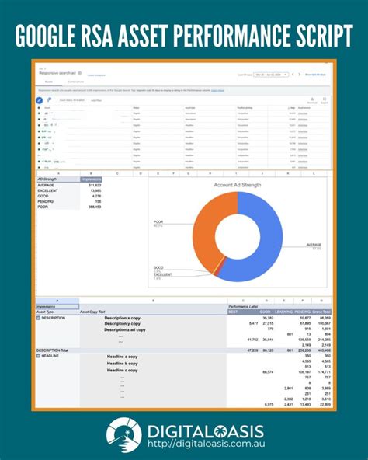Click the Download icon above the table
Viewport: 368px width, 460px height.
pos(312,99)
